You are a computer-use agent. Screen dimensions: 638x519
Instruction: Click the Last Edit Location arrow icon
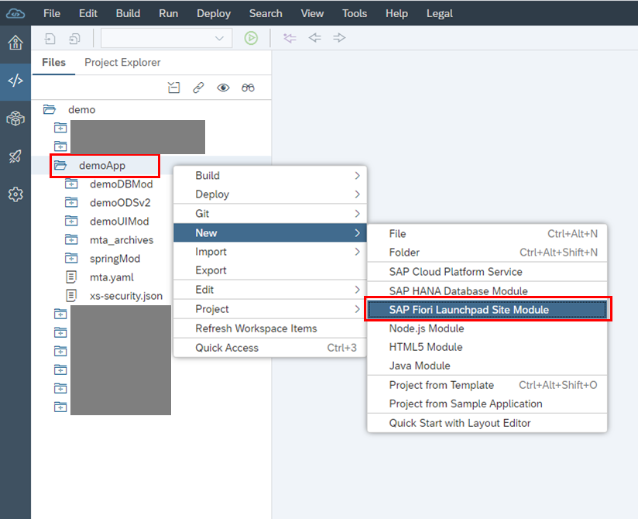[x=290, y=38]
